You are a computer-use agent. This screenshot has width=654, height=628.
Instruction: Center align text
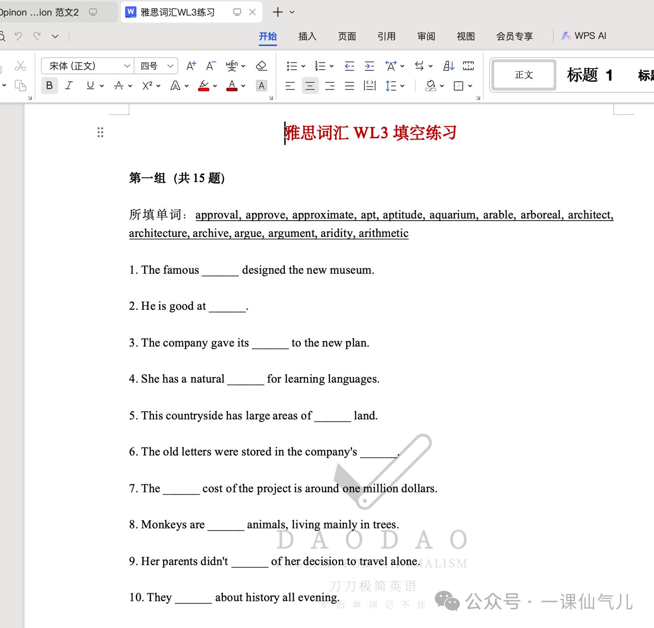[x=310, y=86]
